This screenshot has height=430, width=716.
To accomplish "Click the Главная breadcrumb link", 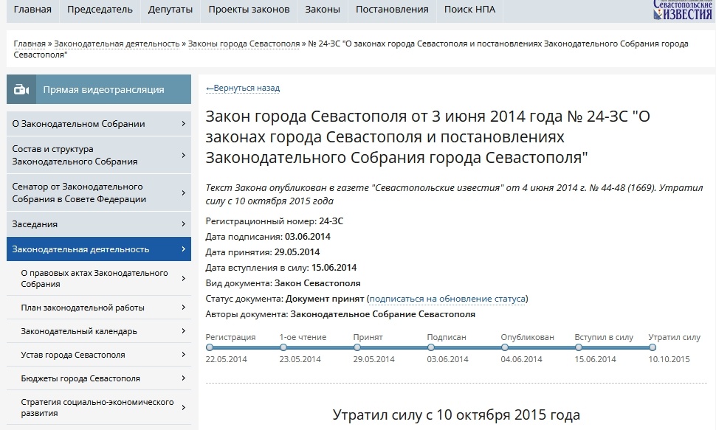I will (30, 44).
